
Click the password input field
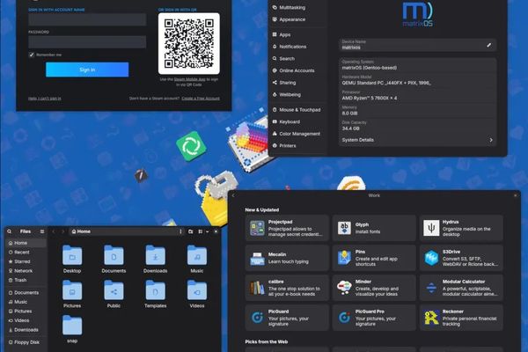click(x=87, y=41)
